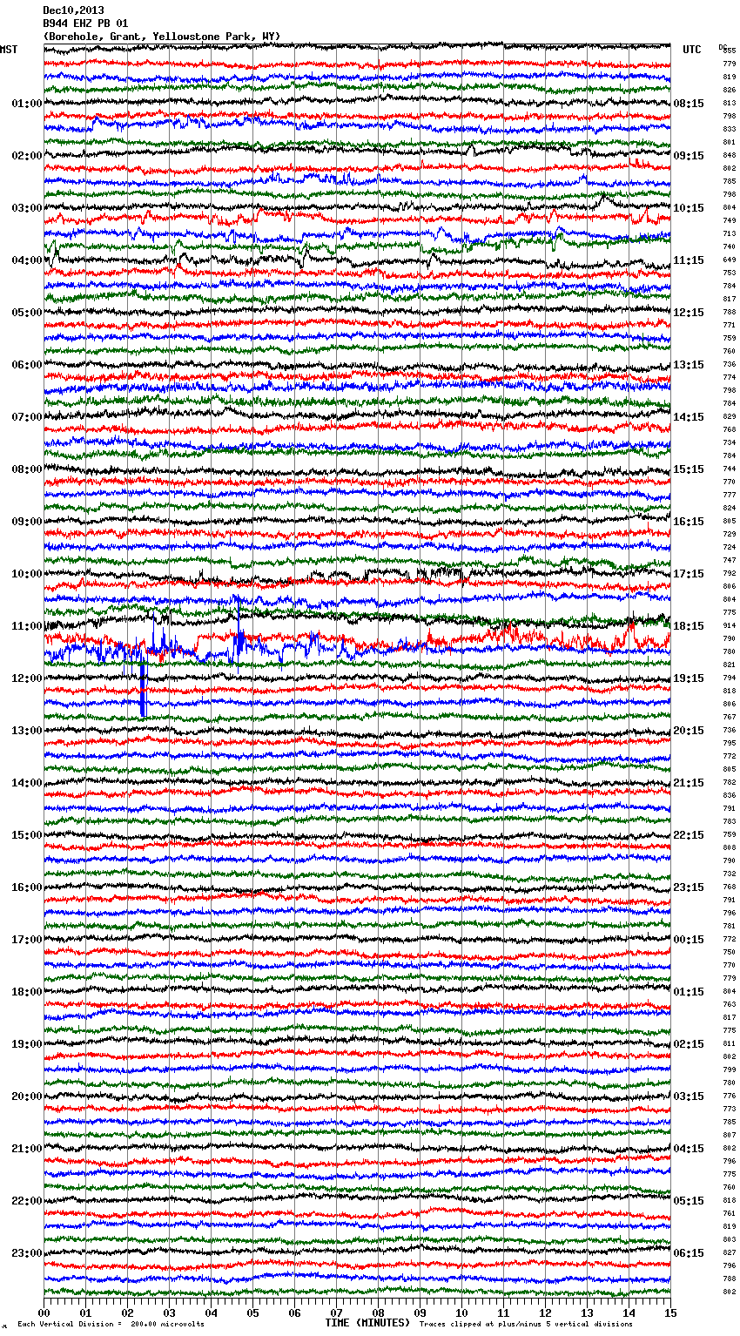Select the MST time label "14:00"

27,783
